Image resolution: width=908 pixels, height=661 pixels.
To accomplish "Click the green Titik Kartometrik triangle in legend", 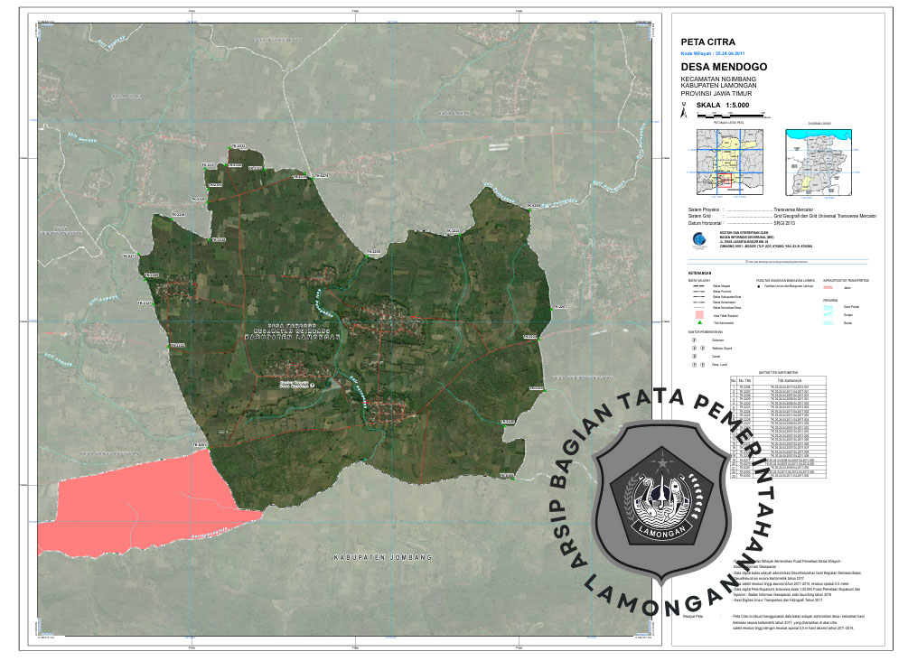I will (698, 322).
